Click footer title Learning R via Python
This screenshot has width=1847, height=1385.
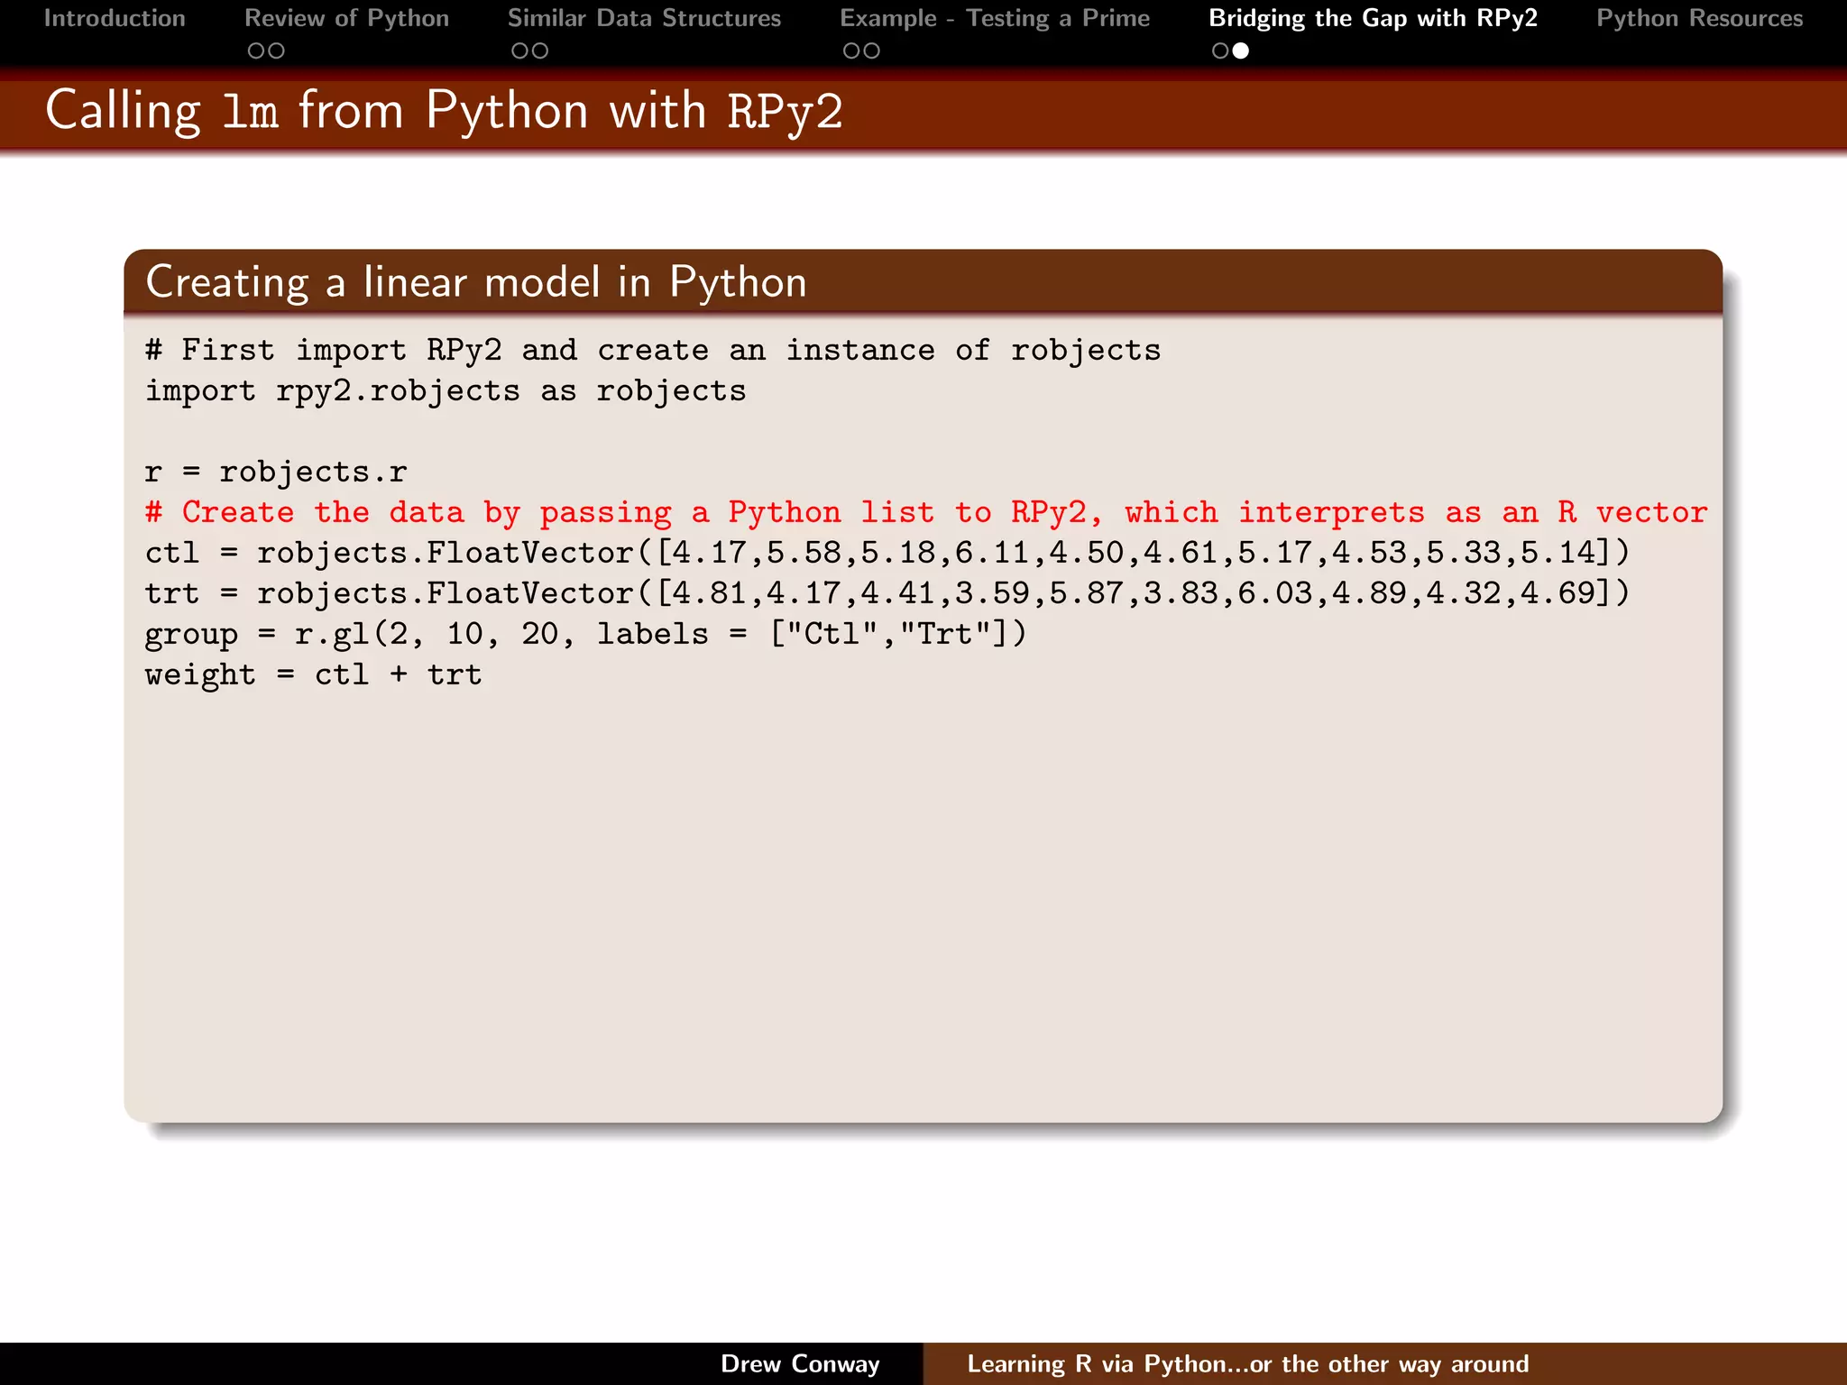1247,1363
